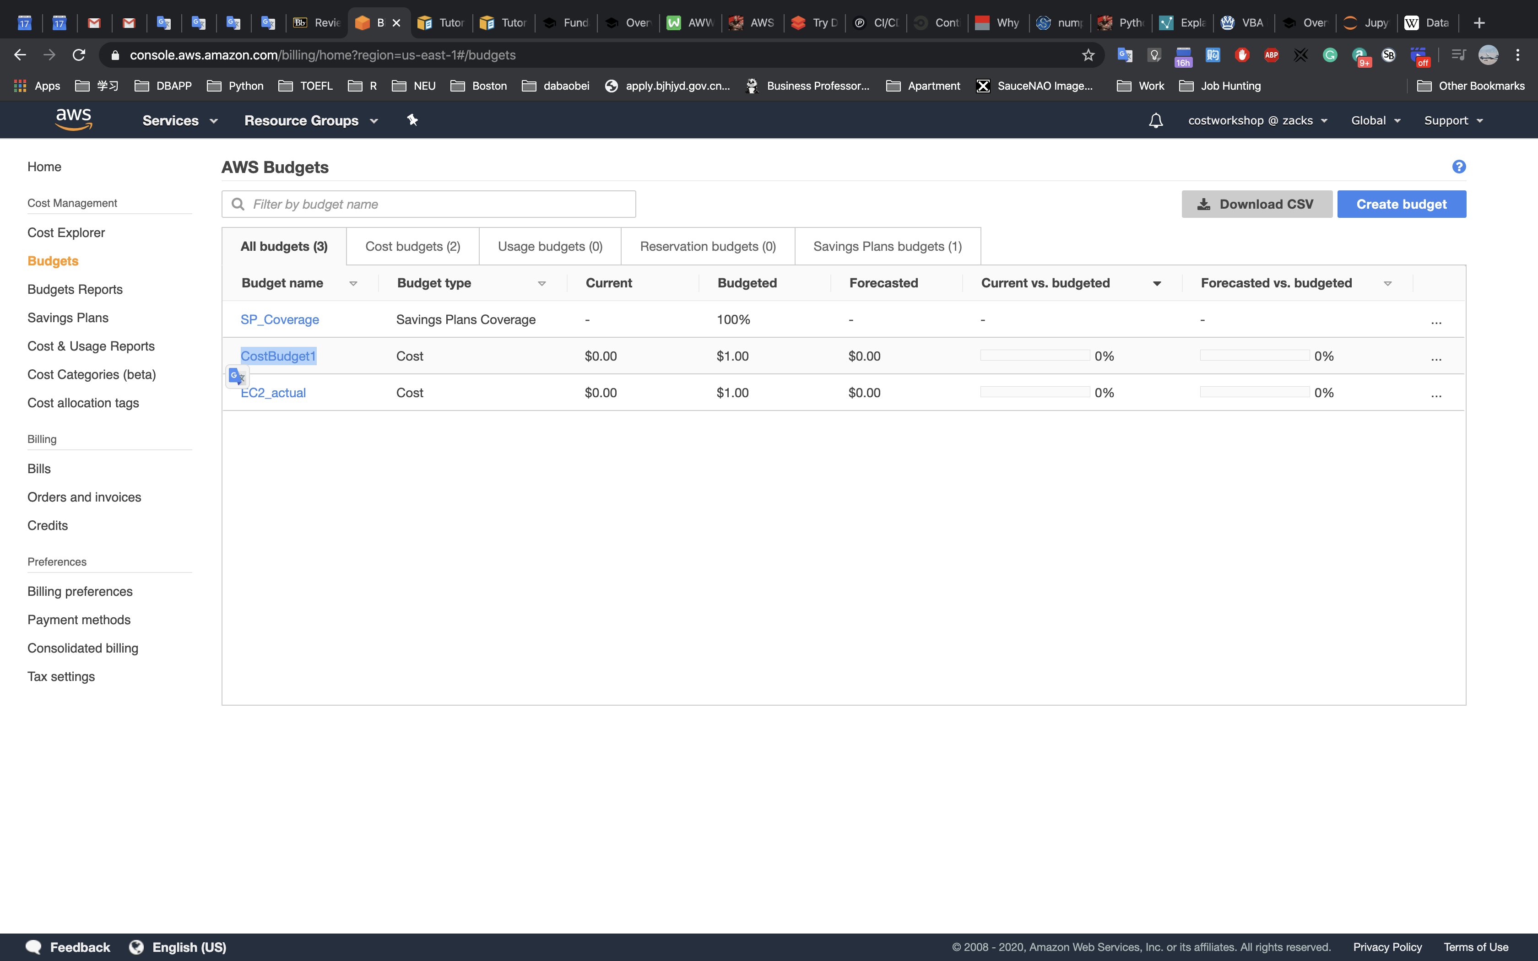This screenshot has width=1538, height=961.
Task: Switch to Savings Plans budgets (1) tab
Action: pos(887,246)
